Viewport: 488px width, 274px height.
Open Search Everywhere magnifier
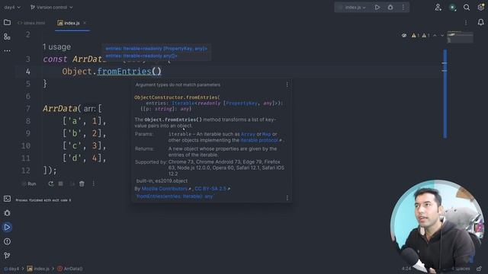point(467,7)
